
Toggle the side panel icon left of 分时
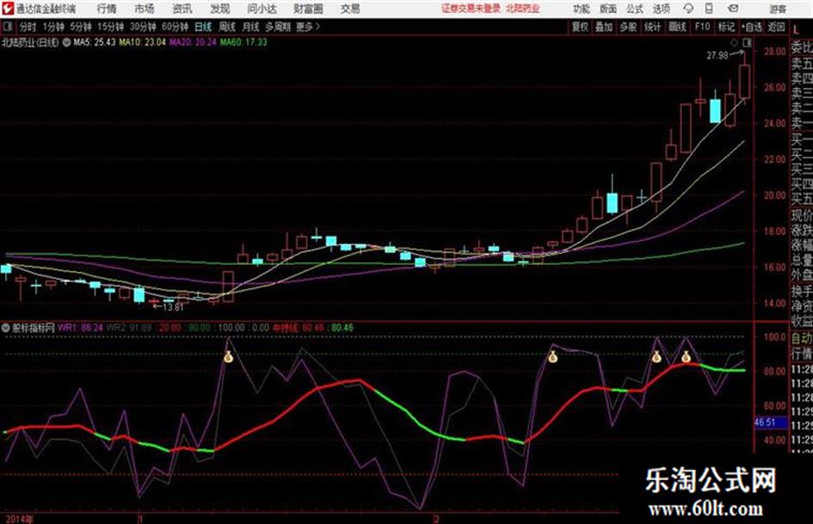tap(8, 27)
